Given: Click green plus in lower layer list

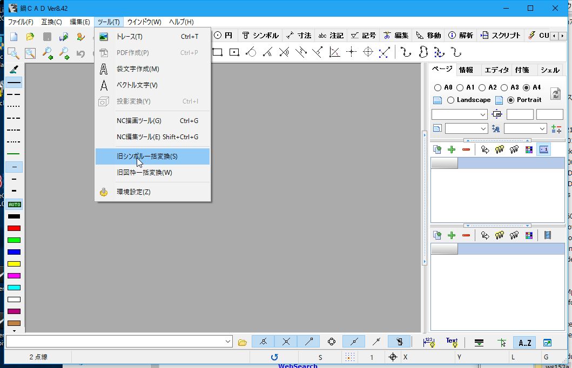Looking at the screenshot, I should click(x=452, y=235).
